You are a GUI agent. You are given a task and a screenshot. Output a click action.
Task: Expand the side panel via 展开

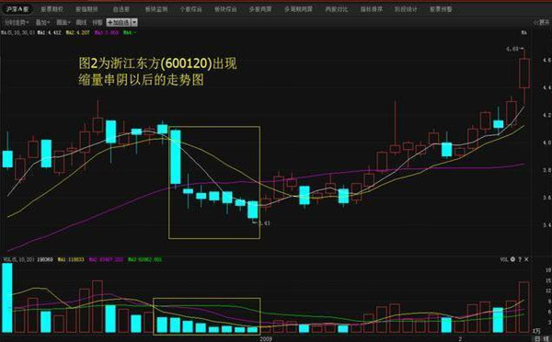click(x=542, y=22)
